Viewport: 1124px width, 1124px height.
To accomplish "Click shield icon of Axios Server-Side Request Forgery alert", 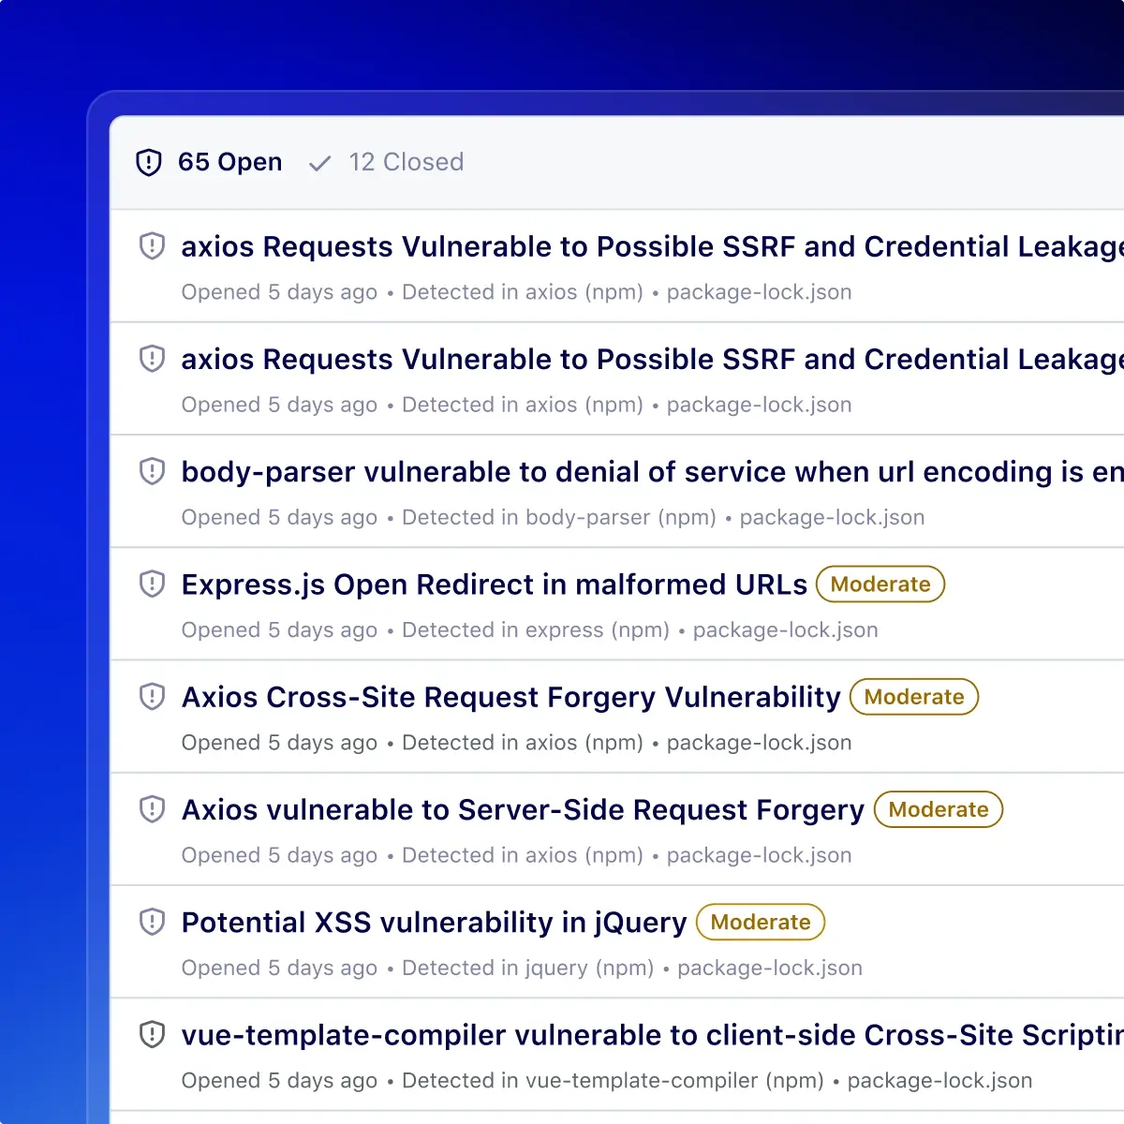I will click(152, 808).
